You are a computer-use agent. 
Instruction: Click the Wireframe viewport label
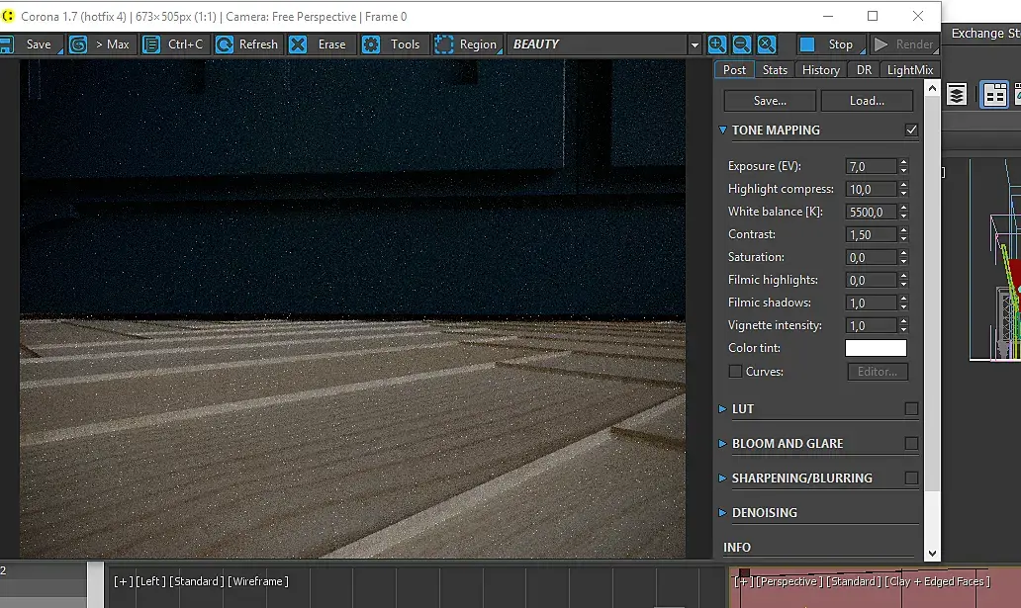click(x=258, y=581)
